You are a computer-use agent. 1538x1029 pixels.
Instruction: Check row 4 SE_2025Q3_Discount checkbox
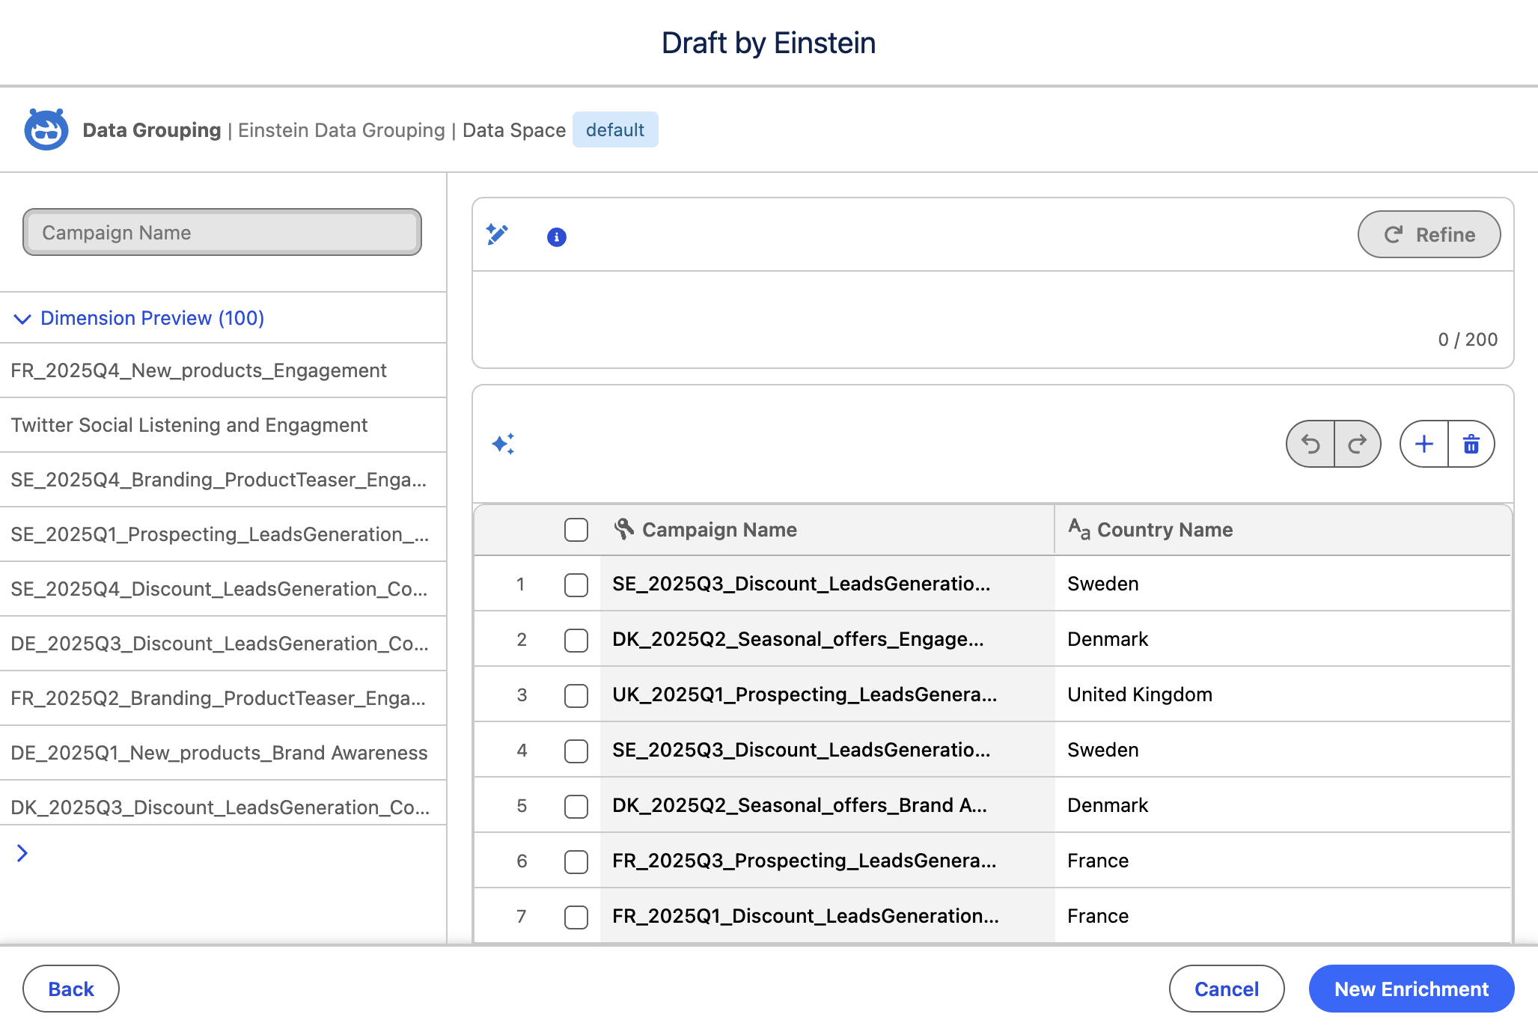coord(576,751)
